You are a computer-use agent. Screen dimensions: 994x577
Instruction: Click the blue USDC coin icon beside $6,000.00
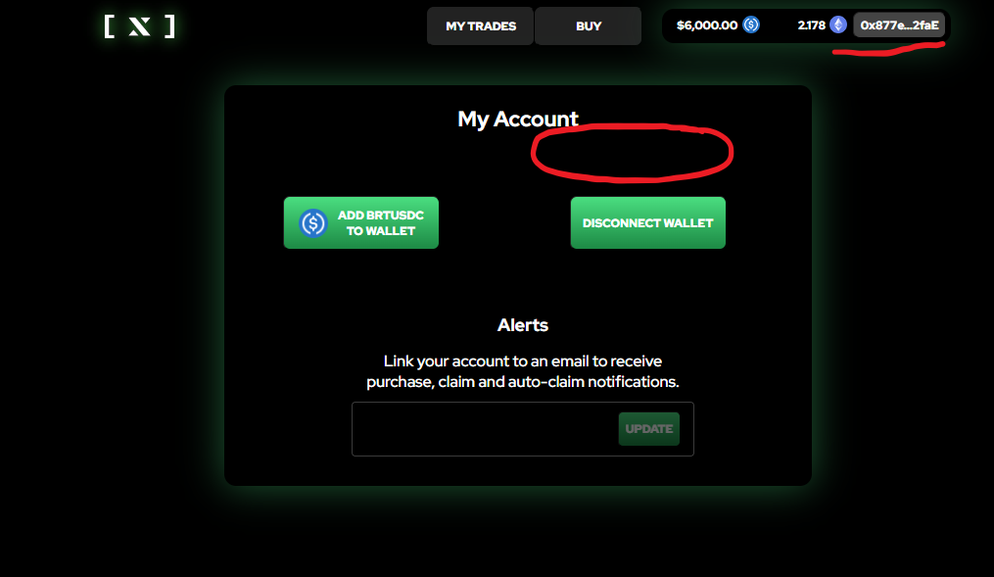[x=751, y=24]
